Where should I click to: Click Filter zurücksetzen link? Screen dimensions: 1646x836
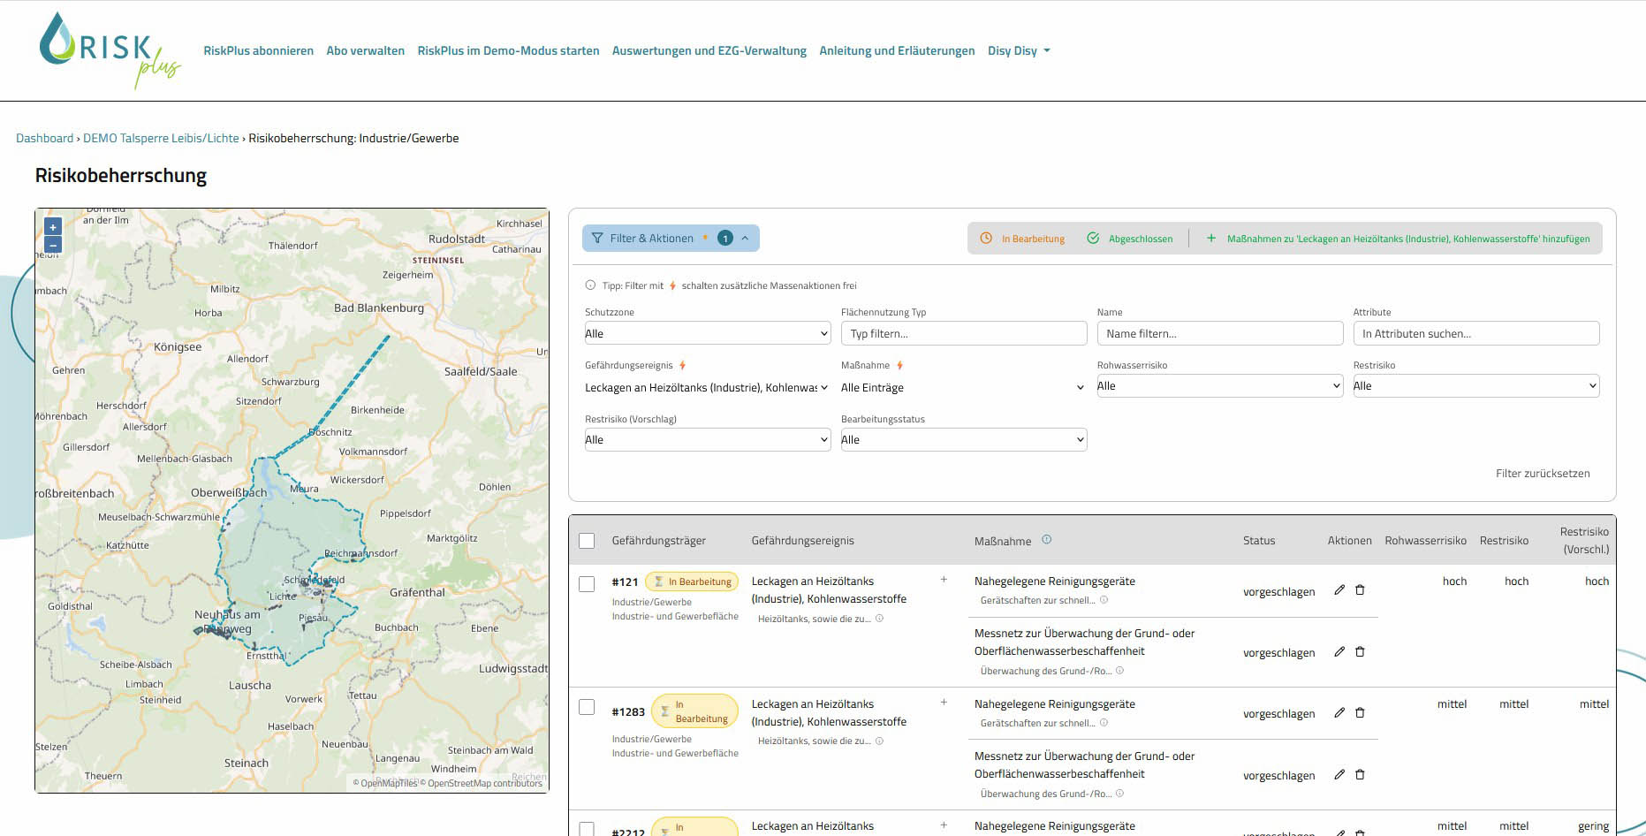1542,474
